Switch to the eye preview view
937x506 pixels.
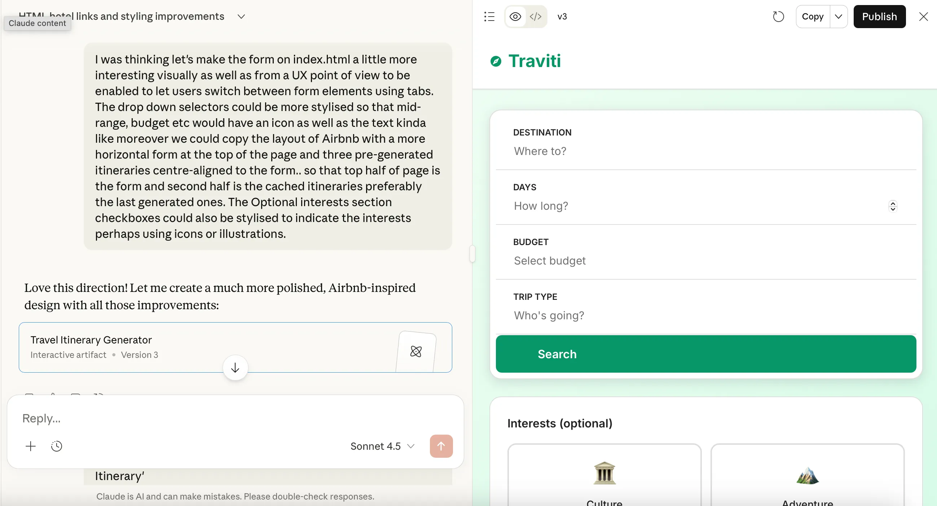tap(515, 17)
